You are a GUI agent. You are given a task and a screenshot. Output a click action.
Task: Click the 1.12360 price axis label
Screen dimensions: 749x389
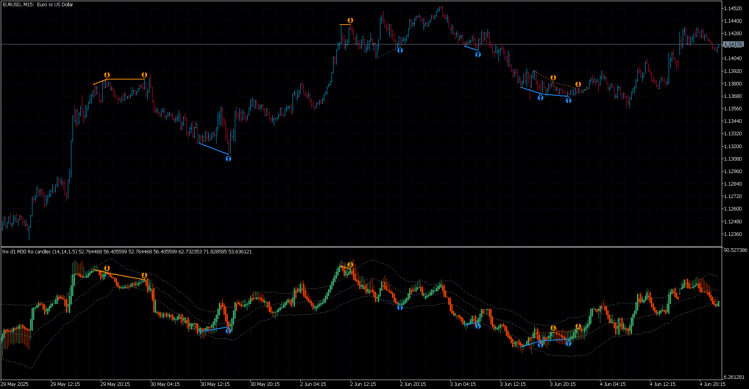coord(733,234)
